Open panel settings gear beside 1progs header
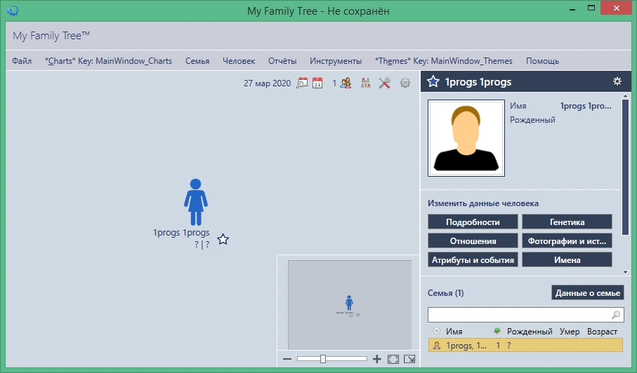637x373 pixels. (617, 81)
